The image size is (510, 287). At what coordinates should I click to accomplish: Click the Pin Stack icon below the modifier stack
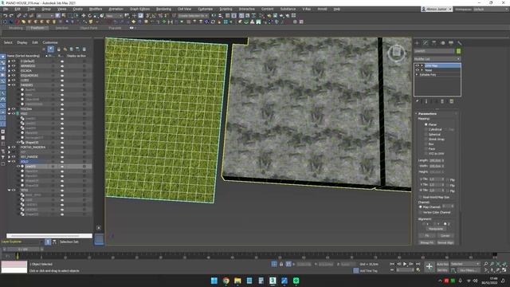coord(418,101)
